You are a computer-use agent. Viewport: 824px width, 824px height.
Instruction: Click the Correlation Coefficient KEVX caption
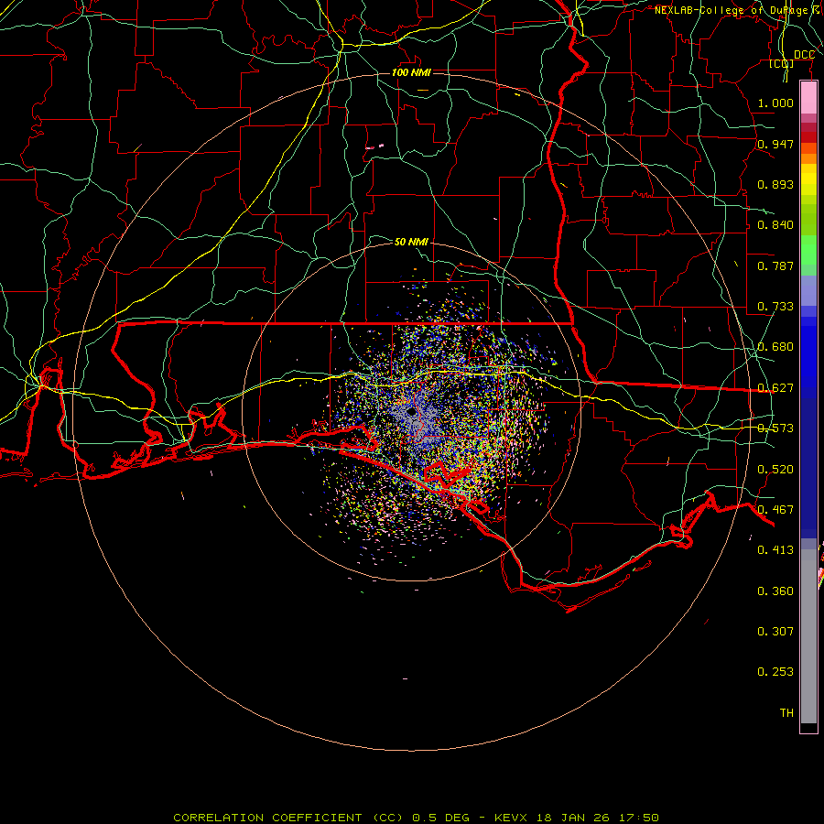tap(416, 818)
